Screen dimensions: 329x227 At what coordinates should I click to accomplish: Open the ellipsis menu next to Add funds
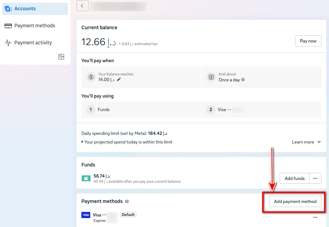click(315, 178)
